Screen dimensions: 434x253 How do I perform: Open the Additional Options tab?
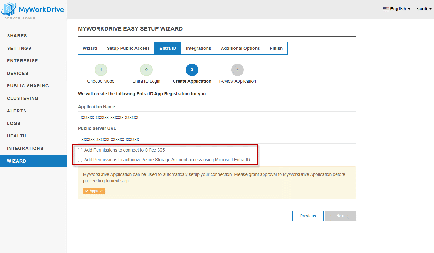240,48
